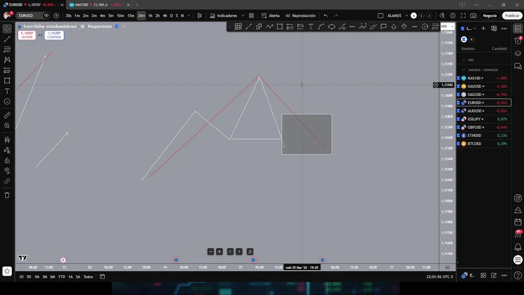
Task: Select BTCUSD in the watchlist
Action: point(484,144)
